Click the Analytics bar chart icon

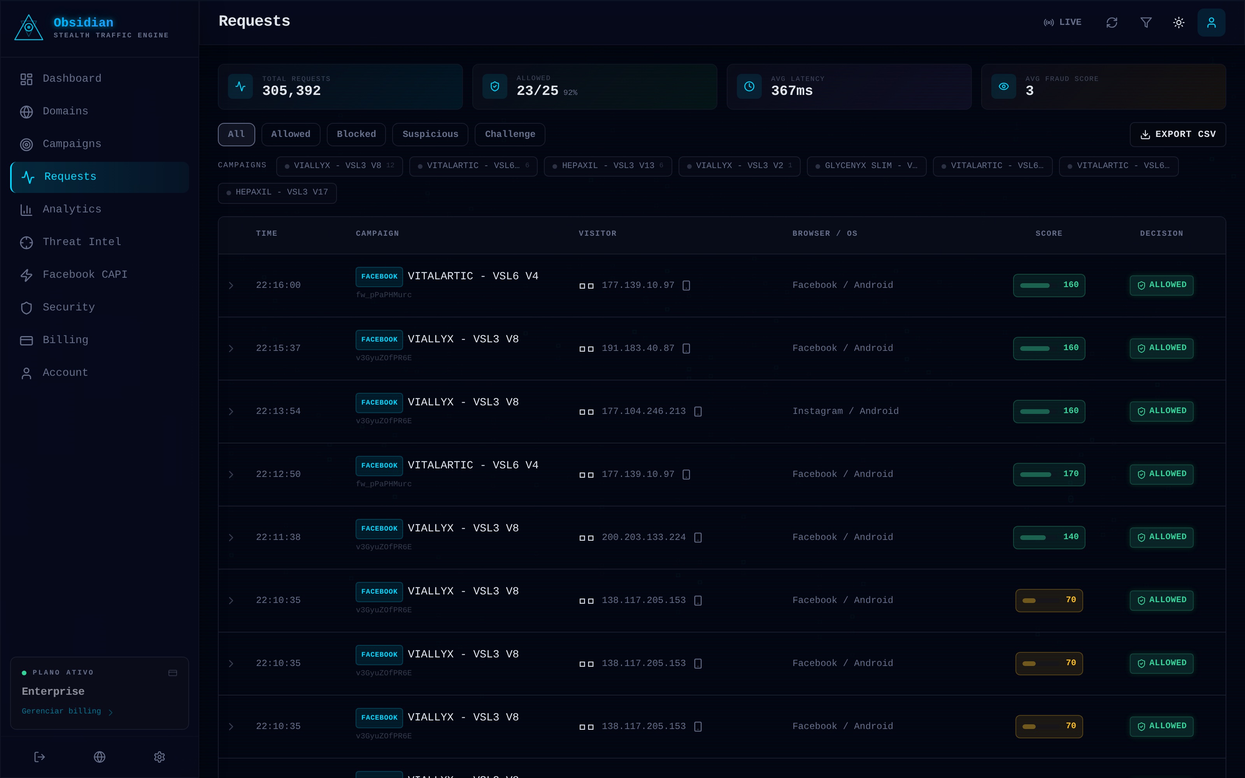click(26, 209)
